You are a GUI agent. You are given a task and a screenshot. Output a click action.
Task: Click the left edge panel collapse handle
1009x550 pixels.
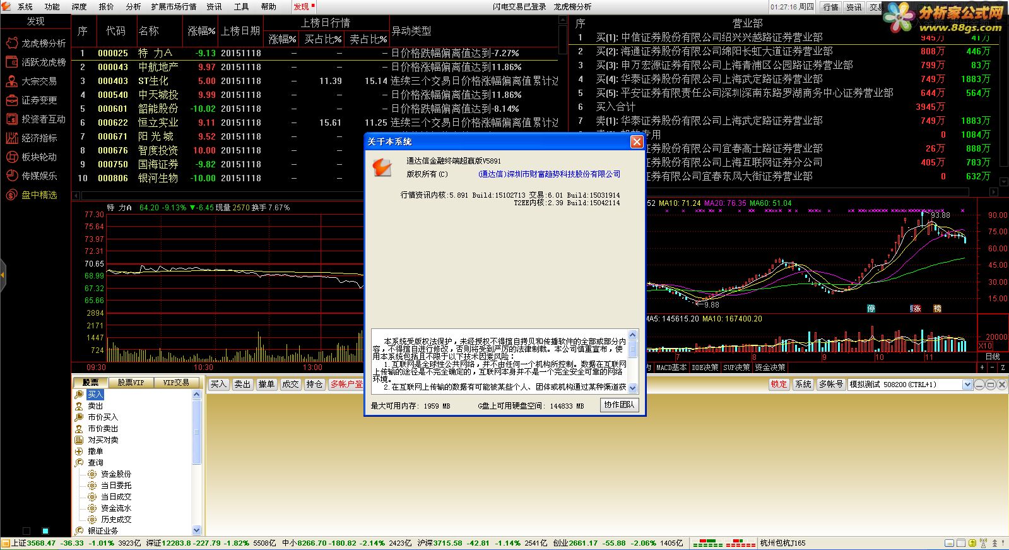(3, 275)
